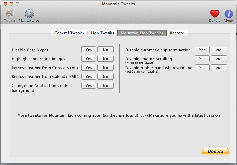Switch to the Lion Tweaks tab

click(x=102, y=33)
